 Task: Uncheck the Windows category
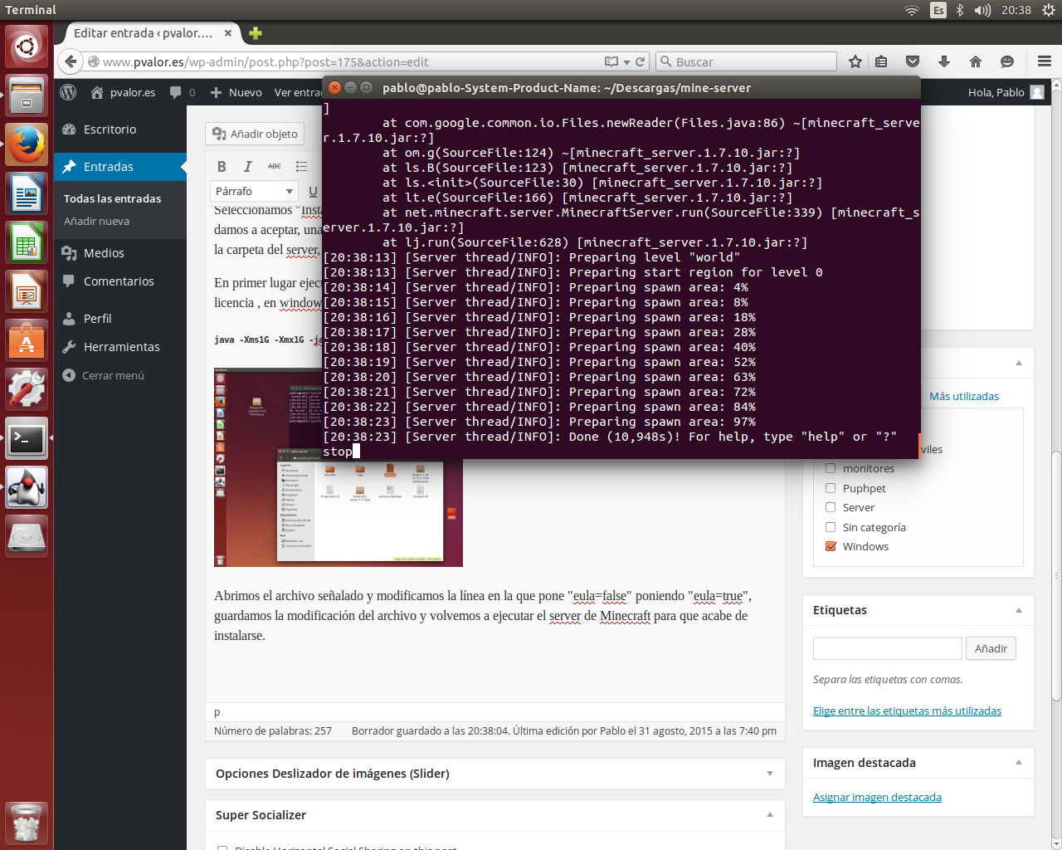(831, 546)
